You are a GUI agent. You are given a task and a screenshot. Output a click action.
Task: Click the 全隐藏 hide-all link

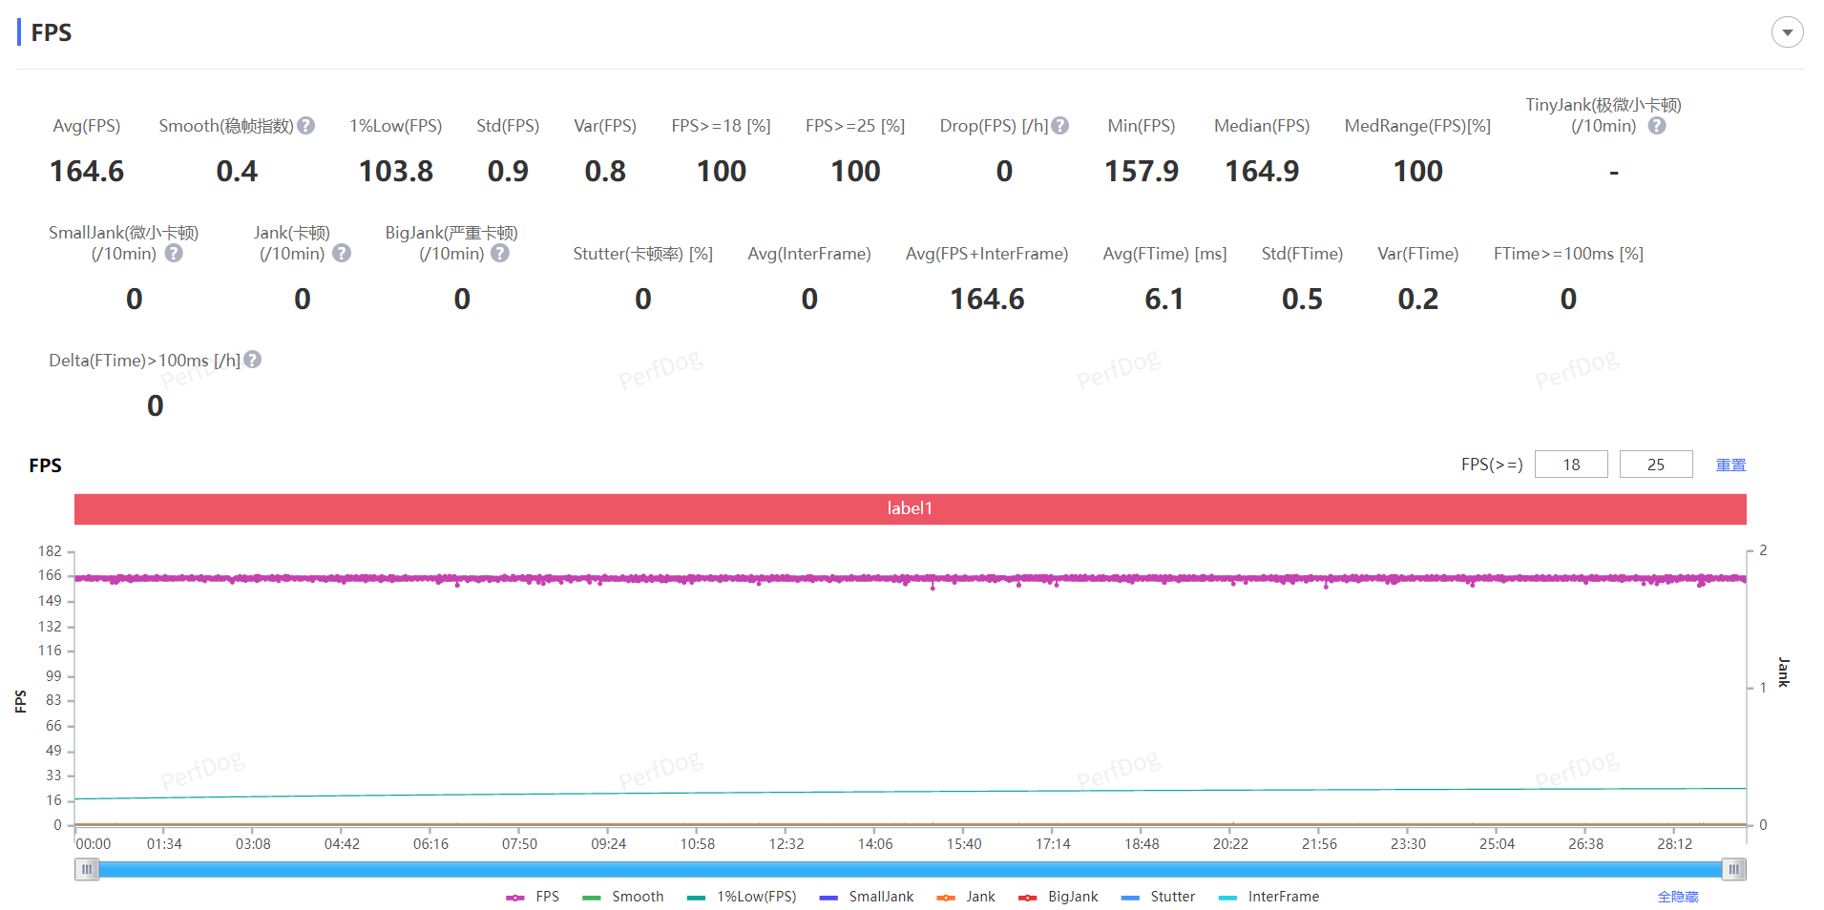point(1677,897)
